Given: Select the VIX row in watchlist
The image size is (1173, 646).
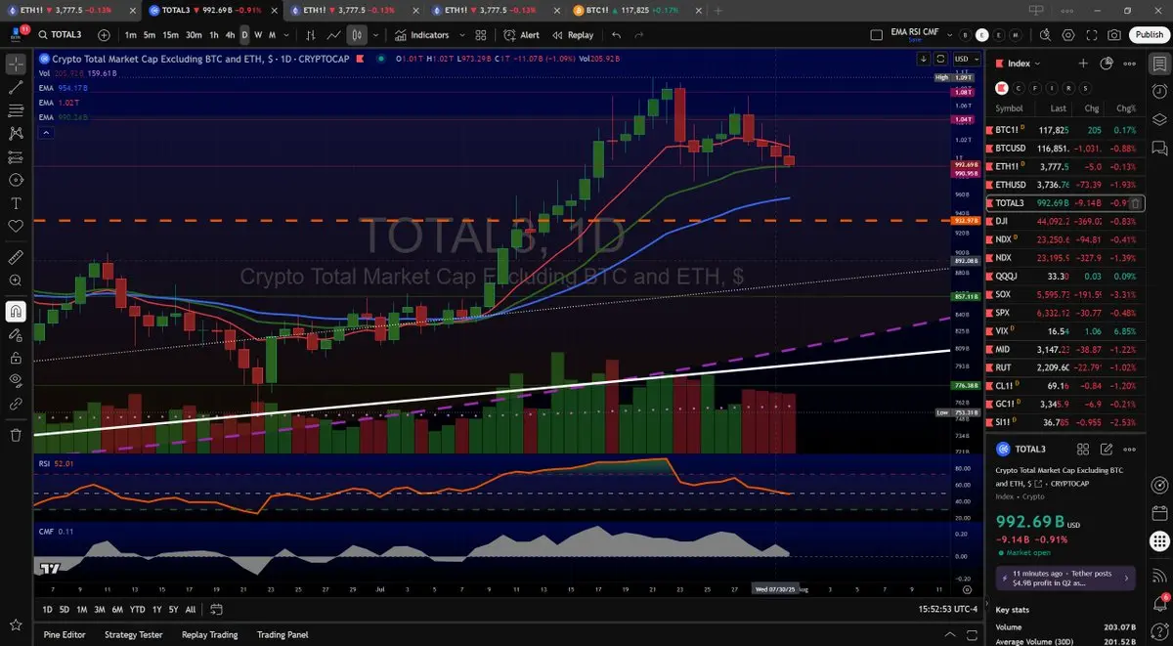Looking at the screenshot, I should 1064,331.
